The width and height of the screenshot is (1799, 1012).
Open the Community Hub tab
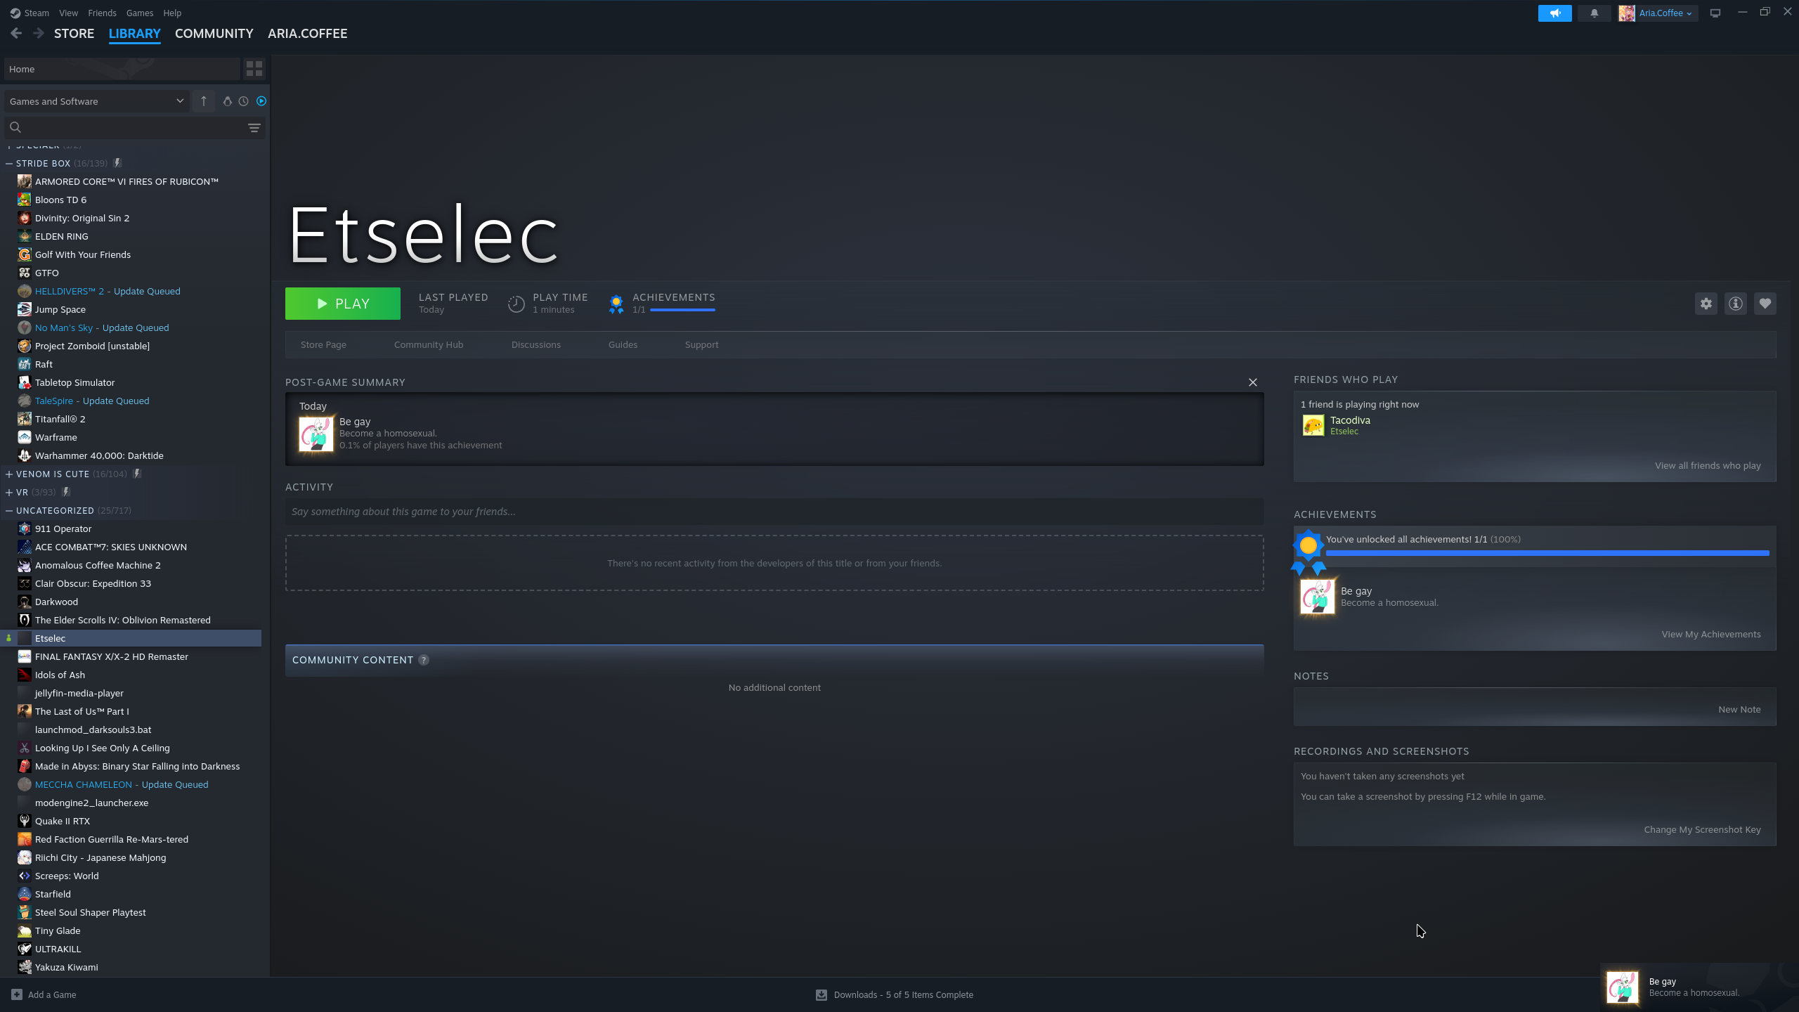(x=429, y=344)
